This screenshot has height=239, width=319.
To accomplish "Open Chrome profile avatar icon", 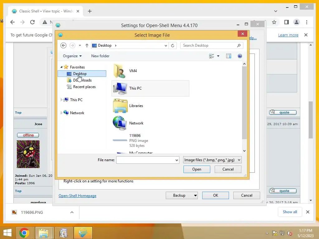I will click(x=297, y=22).
